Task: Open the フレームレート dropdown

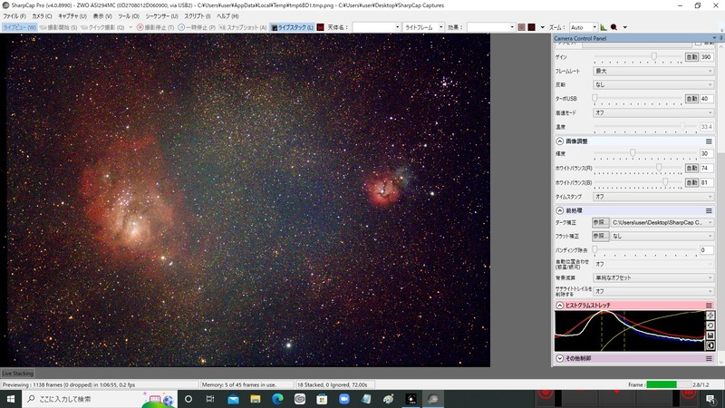Action: tap(653, 72)
